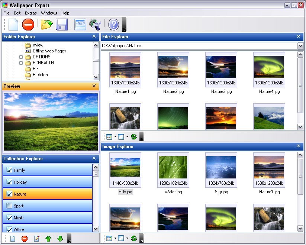Click the red stop button in toolbar
The height and width of the screenshot is (245, 306).
(29, 24)
